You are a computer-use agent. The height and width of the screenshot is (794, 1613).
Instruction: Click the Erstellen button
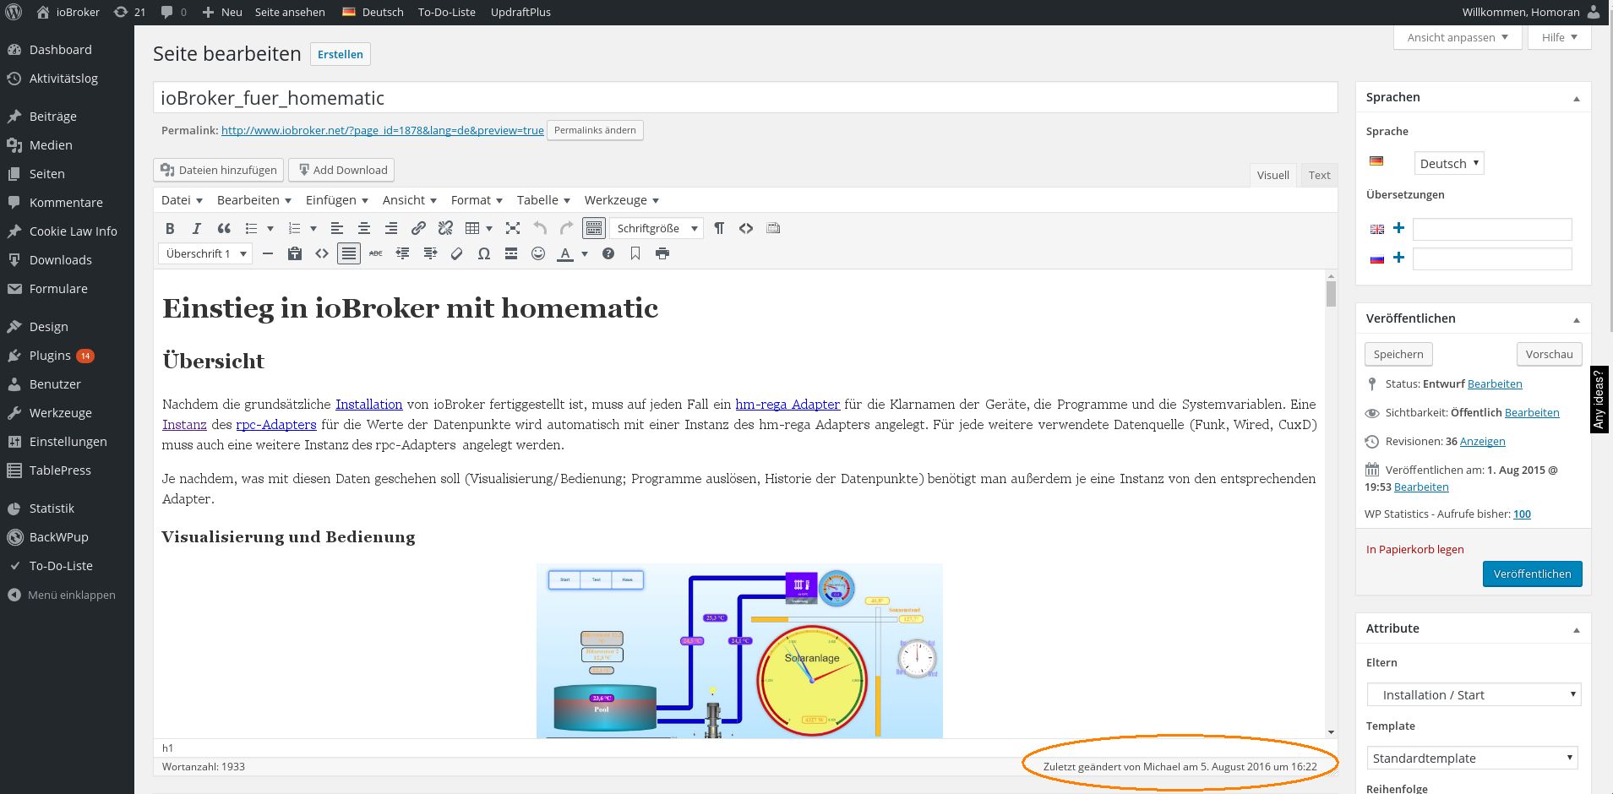click(341, 54)
